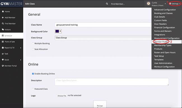This screenshot has width=182, height=108.
Task: Tick the Seat Allocation checkbox
Action: tap(33, 49)
